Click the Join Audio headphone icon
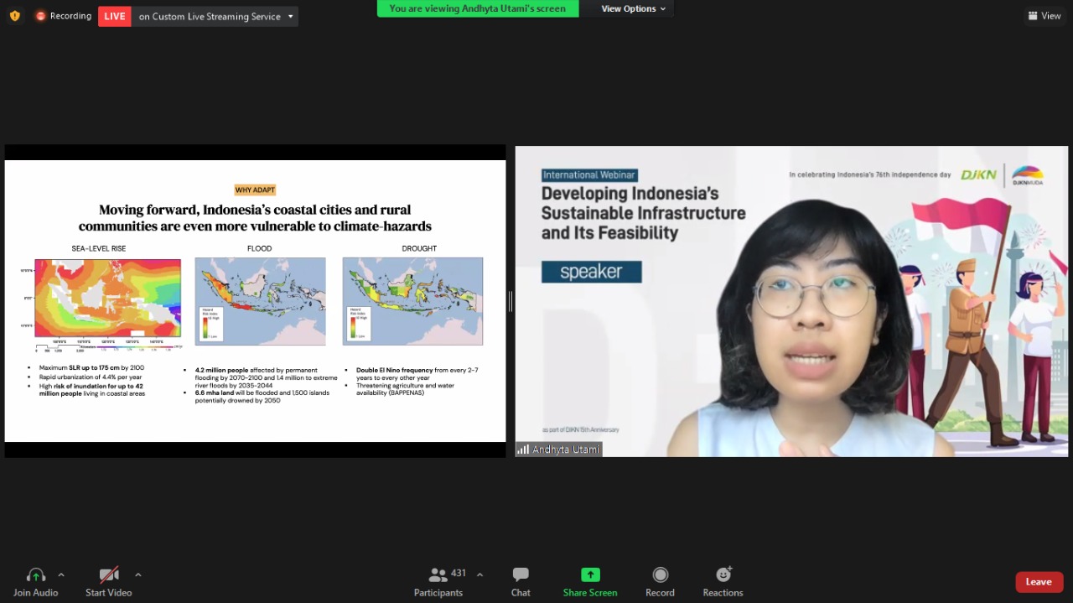 [x=35, y=575]
